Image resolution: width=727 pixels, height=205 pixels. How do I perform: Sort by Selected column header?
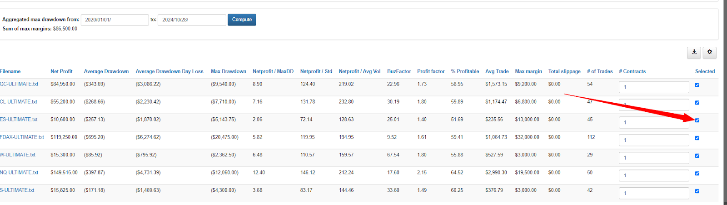coord(705,71)
